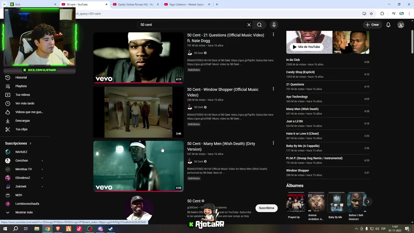Image resolution: width=414 pixels, height=233 pixels.
Task: Play the Mix de YouTube
Action: tap(306, 47)
